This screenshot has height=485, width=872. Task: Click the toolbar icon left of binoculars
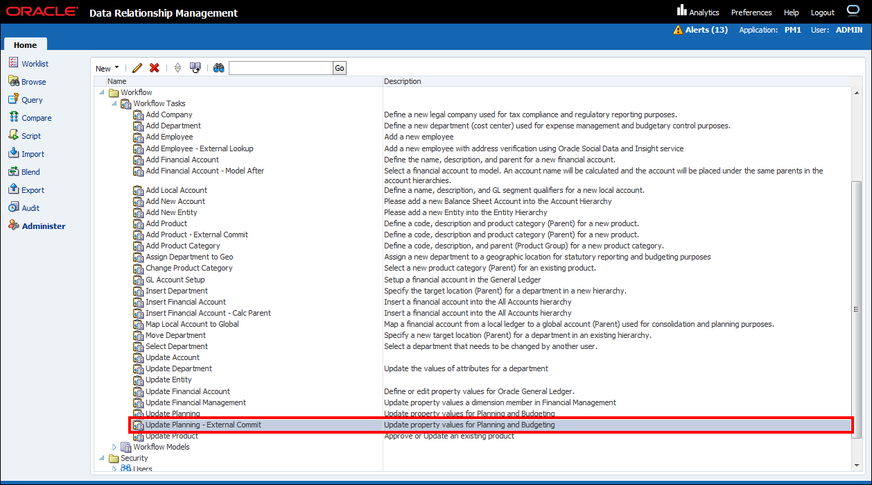[x=195, y=68]
